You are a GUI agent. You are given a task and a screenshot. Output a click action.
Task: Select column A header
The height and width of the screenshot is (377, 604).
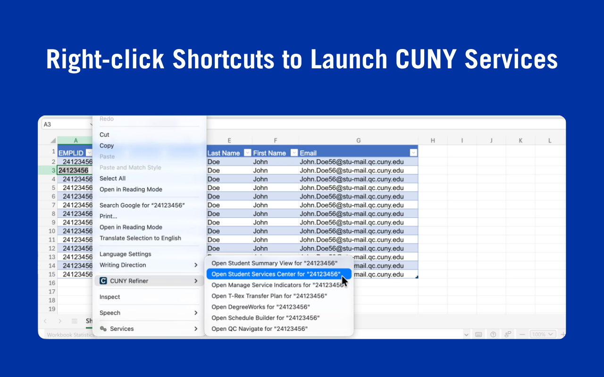75,140
